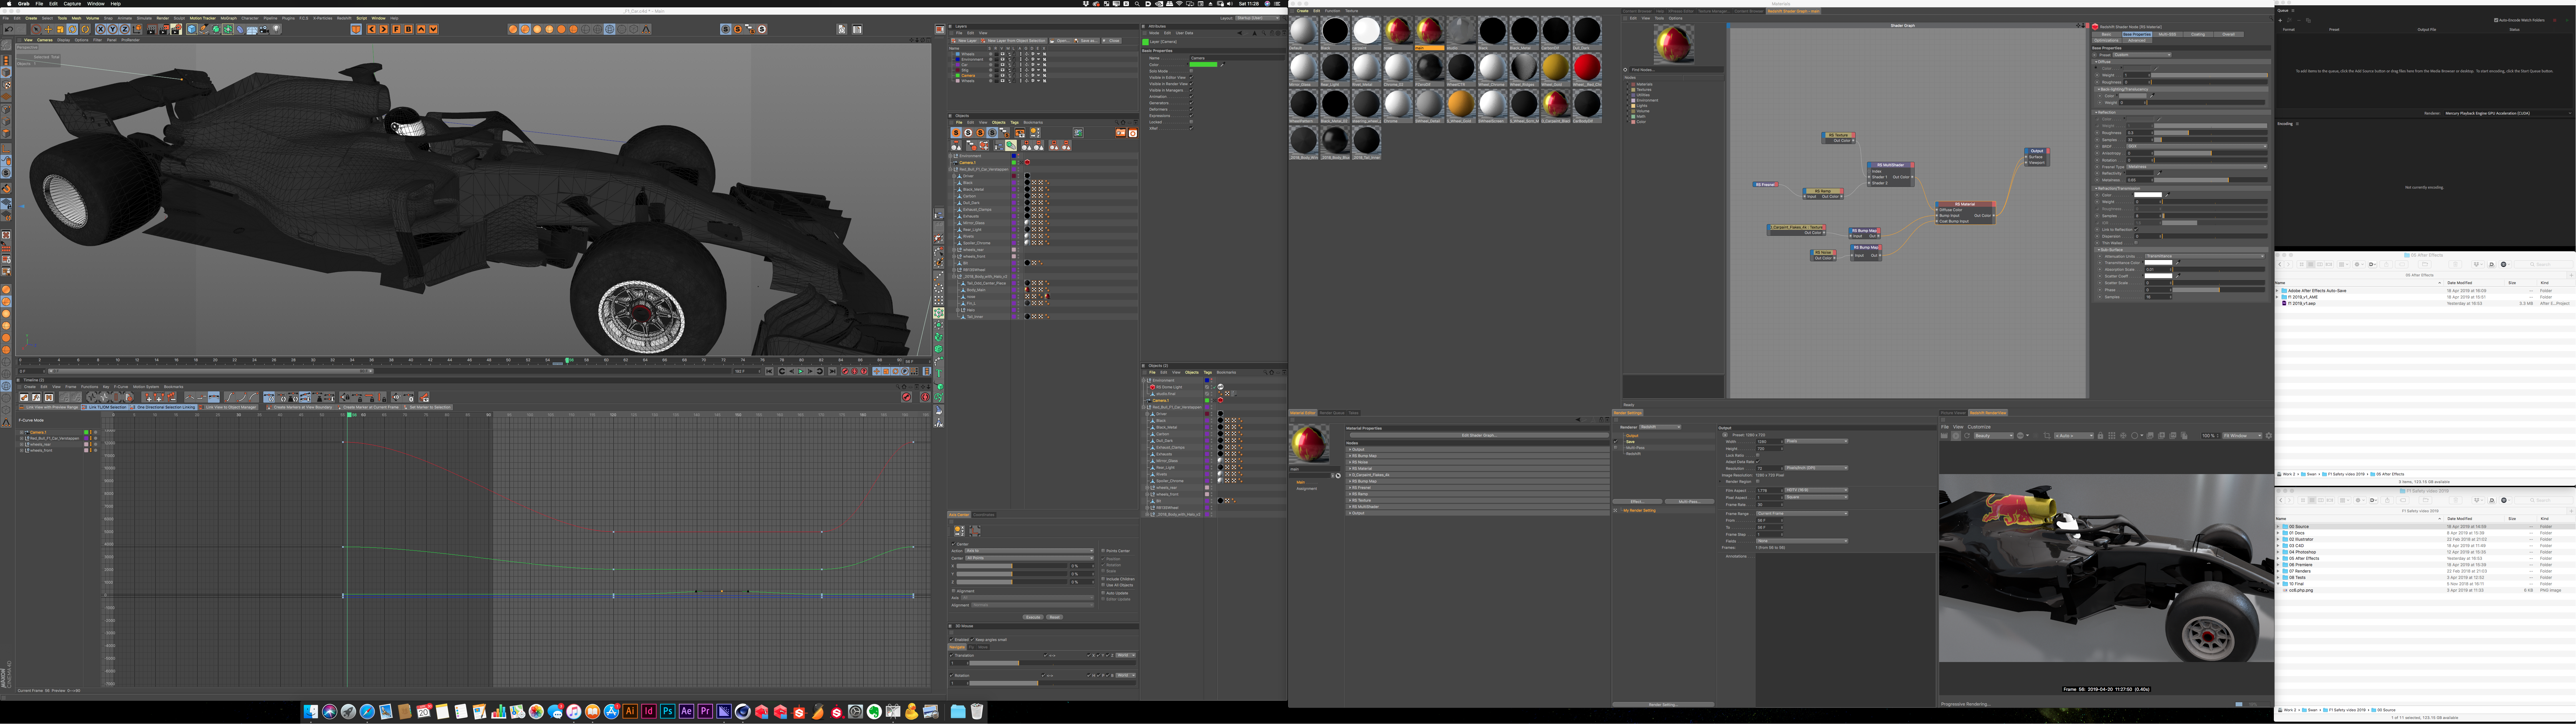Open the Redshift menu in Cinema 4D

pyautogui.click(x=344, y=18)
